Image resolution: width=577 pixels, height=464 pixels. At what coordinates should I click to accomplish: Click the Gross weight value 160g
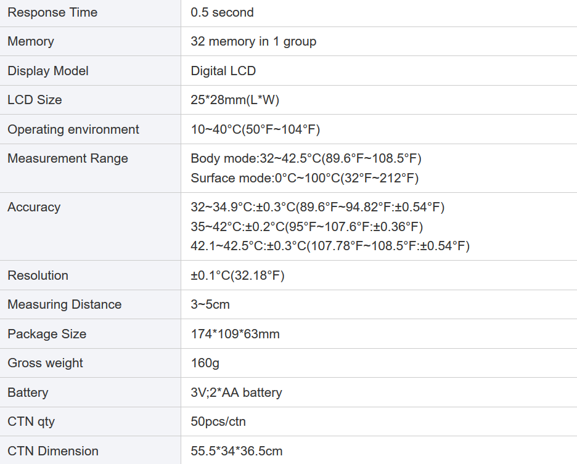click(x=205, y=363)
